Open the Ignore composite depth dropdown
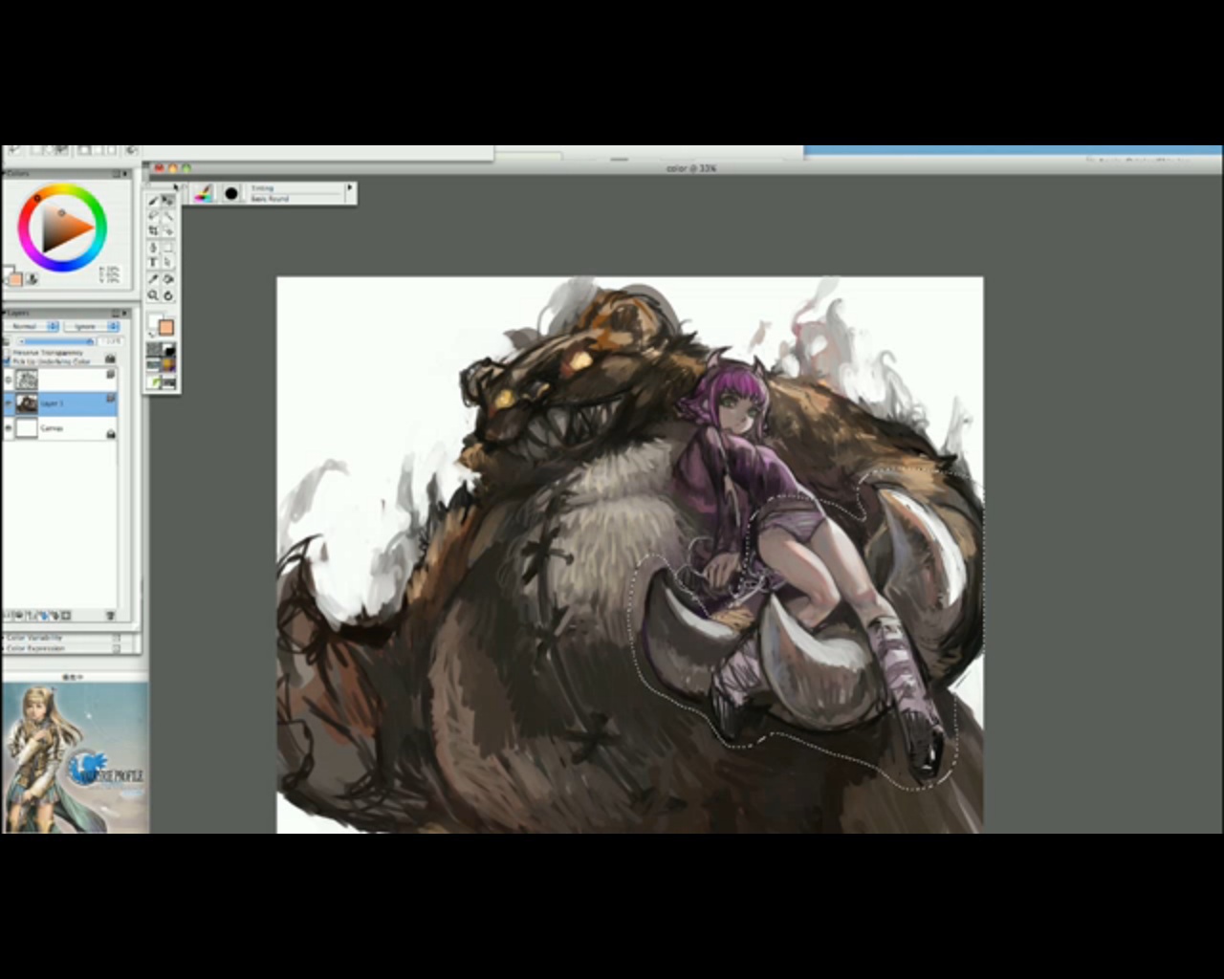Screen dimensions: 1224x979 coord(92,326)
